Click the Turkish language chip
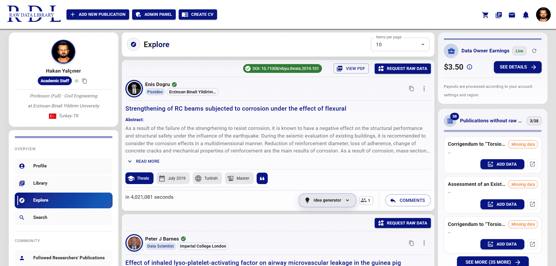The image size is (556, 266). 207,178
